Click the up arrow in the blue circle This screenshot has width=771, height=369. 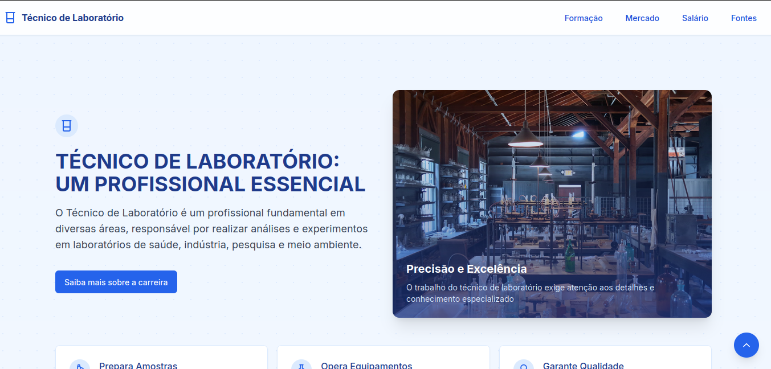746,345
